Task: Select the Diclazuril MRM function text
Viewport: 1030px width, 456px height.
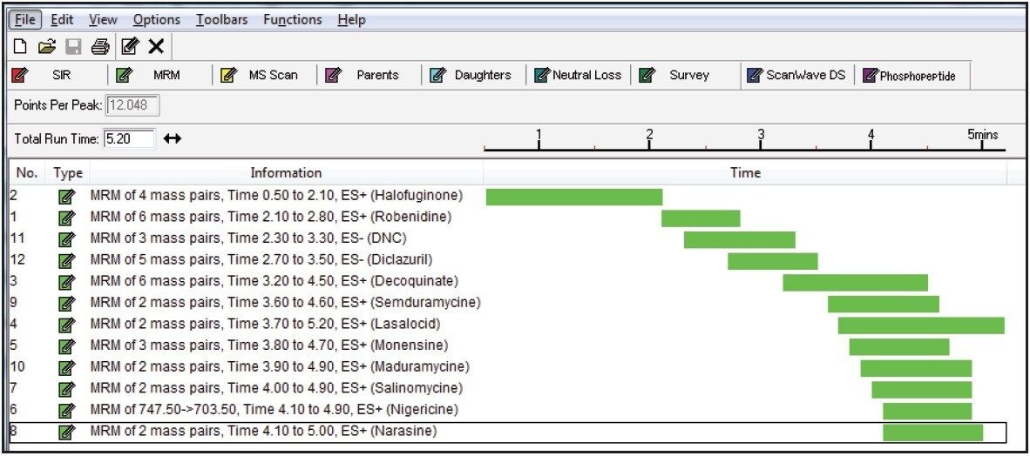Action: pyautogui.click(x=262, y=260)
